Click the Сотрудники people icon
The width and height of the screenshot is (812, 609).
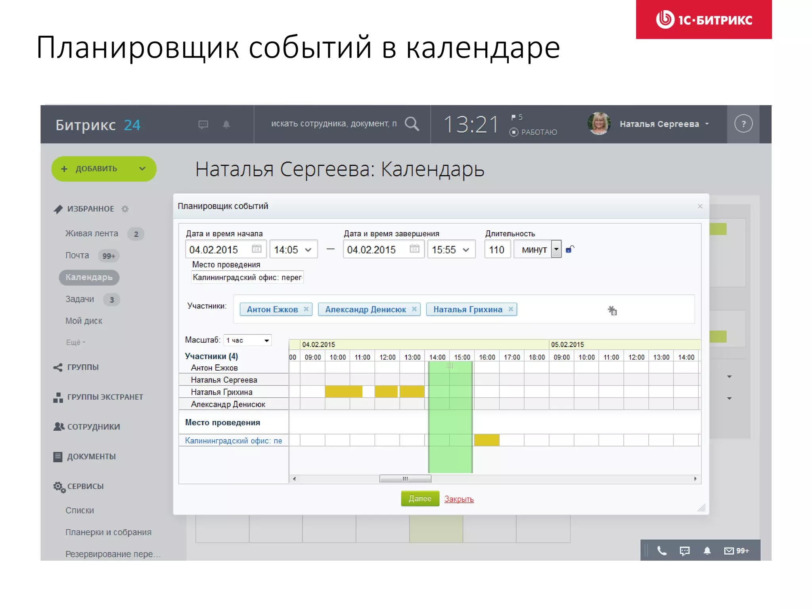click(59, 427)
